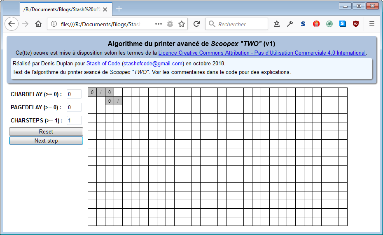Bookmark this page with the star icon
This screenshot has height=235, width=383.
182,24
